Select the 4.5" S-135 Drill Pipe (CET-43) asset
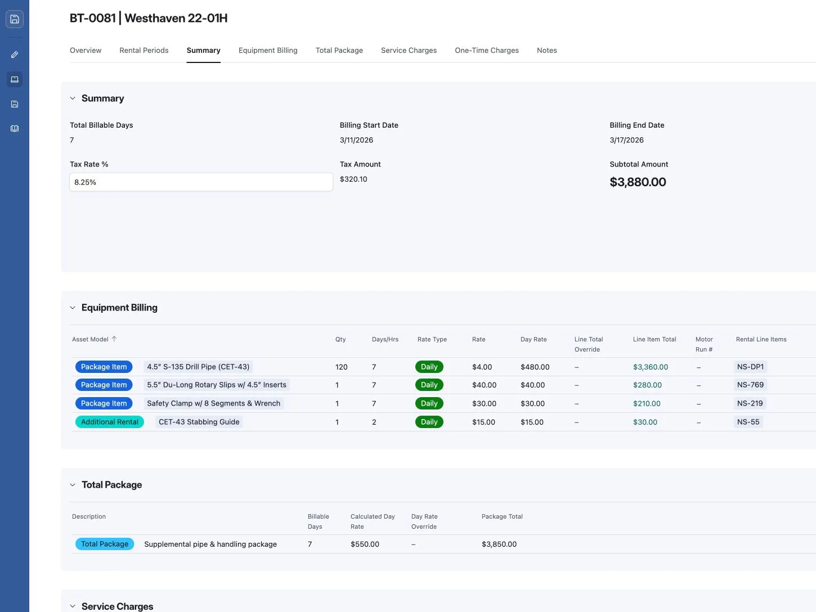This screenshot has width=816, height=612. pos(198,367)
